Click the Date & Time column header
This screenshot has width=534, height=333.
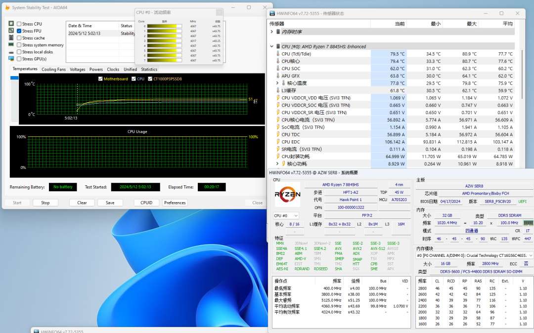click(92, 26)
